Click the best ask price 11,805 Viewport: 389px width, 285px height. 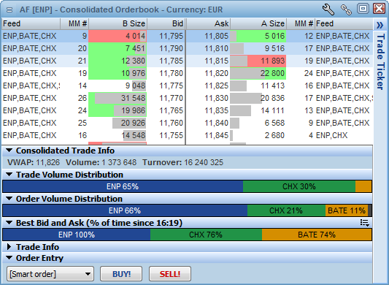click(216, 36)
